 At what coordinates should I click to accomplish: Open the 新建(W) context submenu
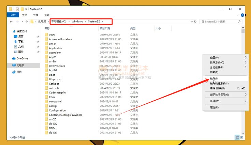(x=215, y=101)
